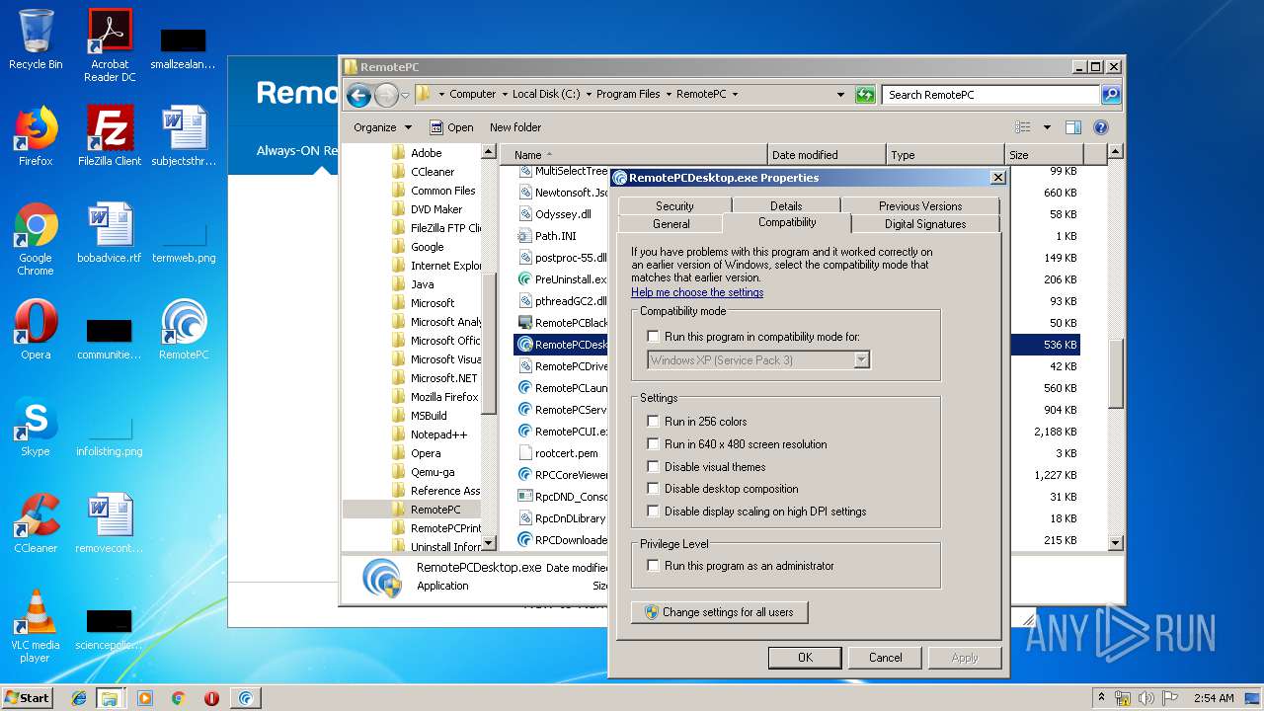
Task: Select the Mozilla Firefox folder in tree
Action: click(444, 397)
